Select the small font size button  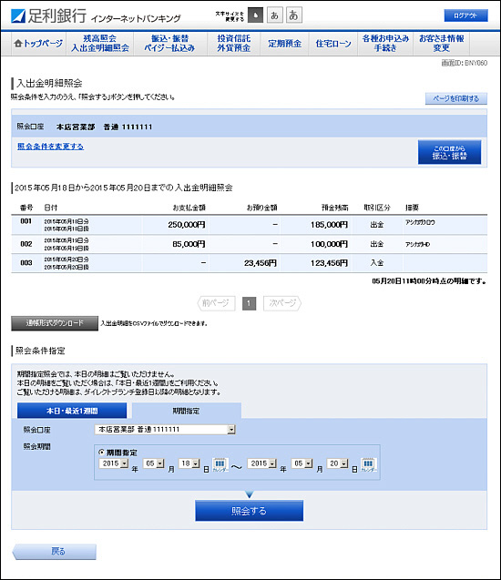(x=255, y=15)
